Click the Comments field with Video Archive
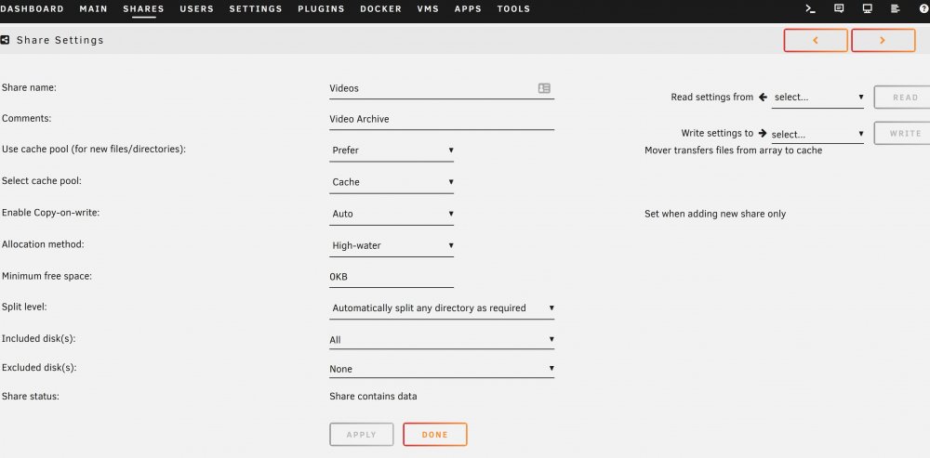Viewport: 930px width, 458px height. [x=442, y=119]
